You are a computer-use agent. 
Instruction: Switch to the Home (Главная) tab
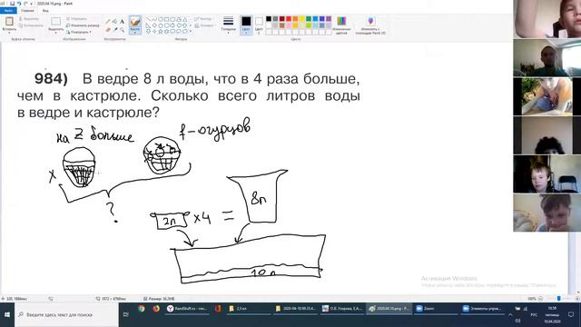coord(28,10)
